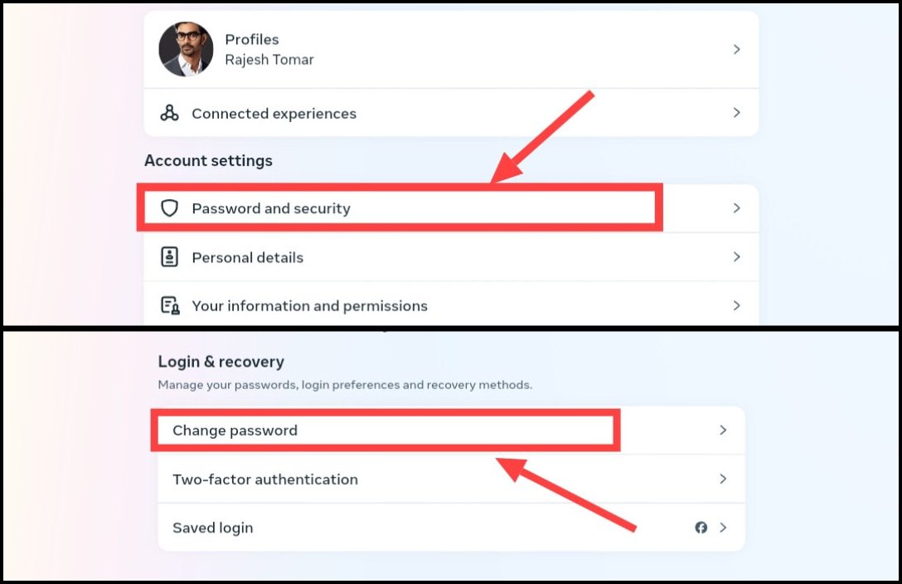
Task: Select the Personal details menu item
Action: pos(451,257)
